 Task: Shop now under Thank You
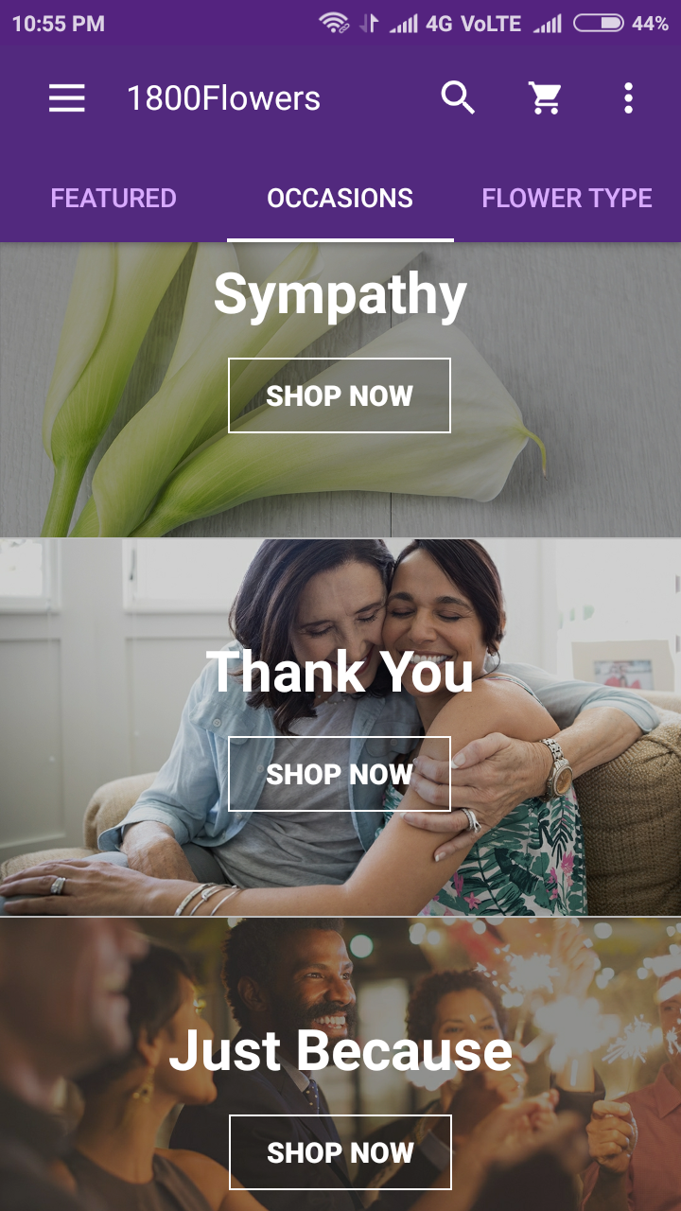click(x=340, y=774)
